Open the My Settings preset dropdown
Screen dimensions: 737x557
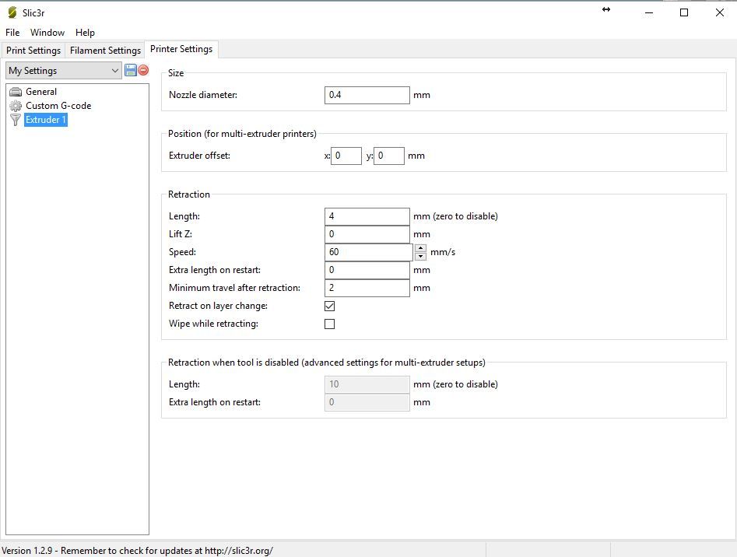[64, 71]
